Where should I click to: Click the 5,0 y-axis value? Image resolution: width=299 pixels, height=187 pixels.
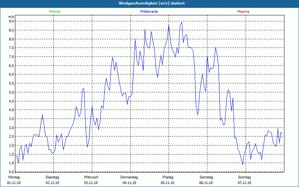click(x=12, y=92)
